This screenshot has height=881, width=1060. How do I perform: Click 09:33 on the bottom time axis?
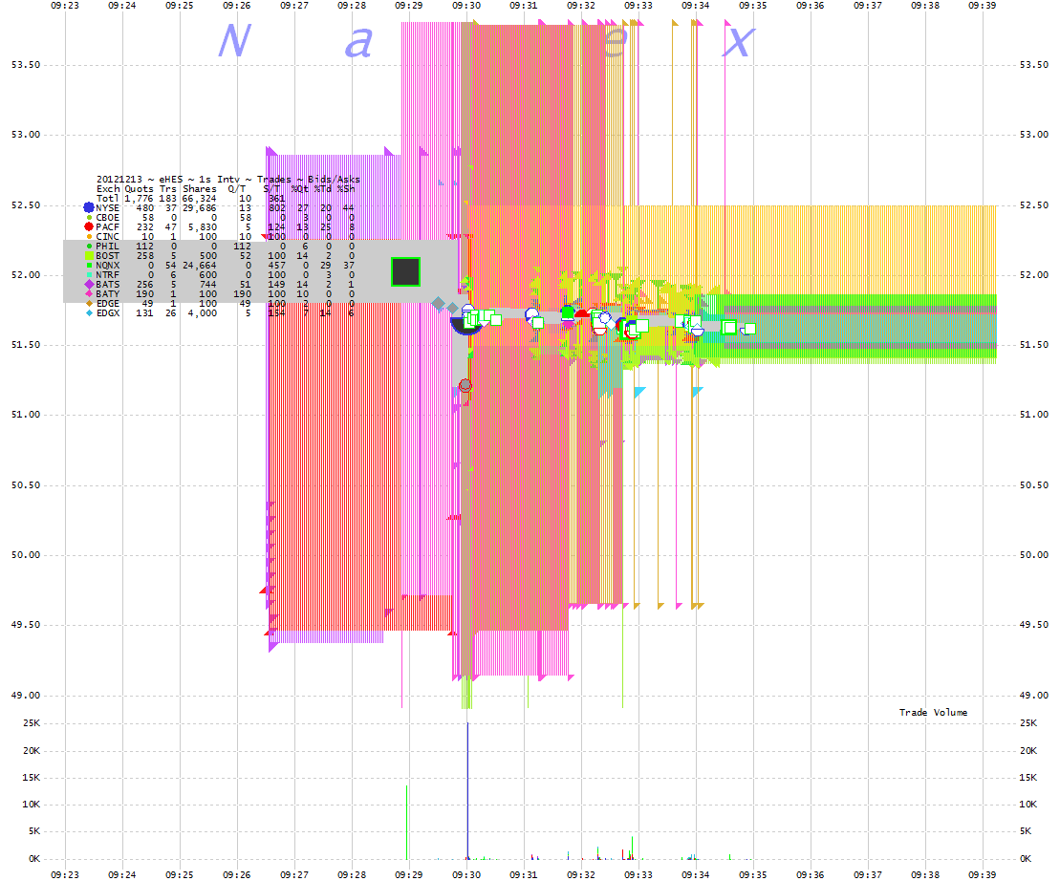point(638,874)
